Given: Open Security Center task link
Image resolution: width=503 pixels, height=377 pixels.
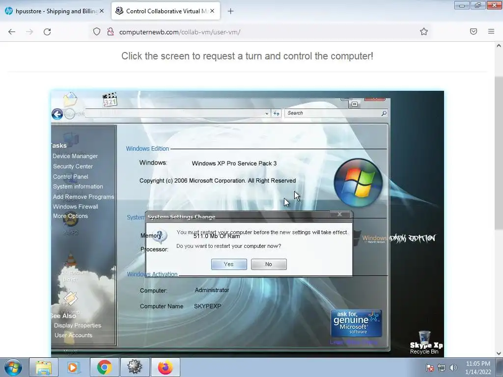Looking at the screenshot, I should click(x=73, y=166).
